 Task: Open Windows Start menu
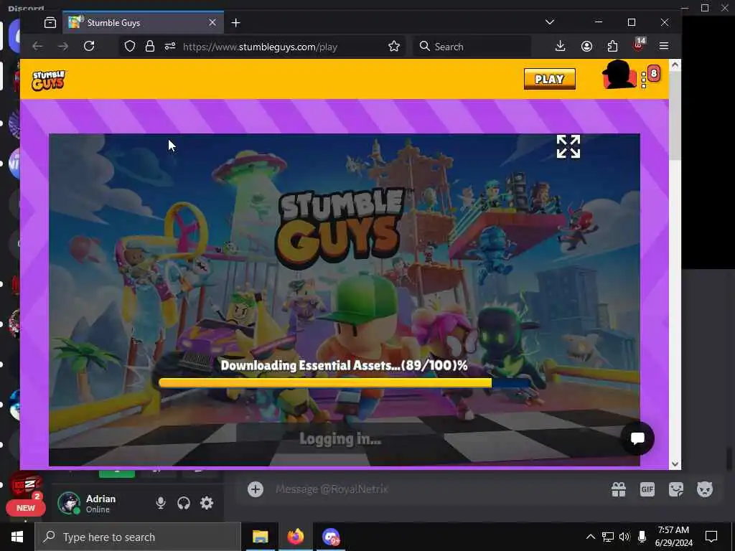(17, 537)
